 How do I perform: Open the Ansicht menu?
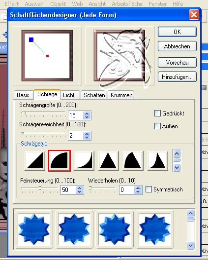click(97, 4)
